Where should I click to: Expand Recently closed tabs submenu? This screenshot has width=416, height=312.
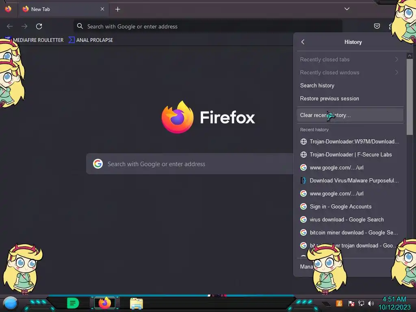[x=350, y=59]
